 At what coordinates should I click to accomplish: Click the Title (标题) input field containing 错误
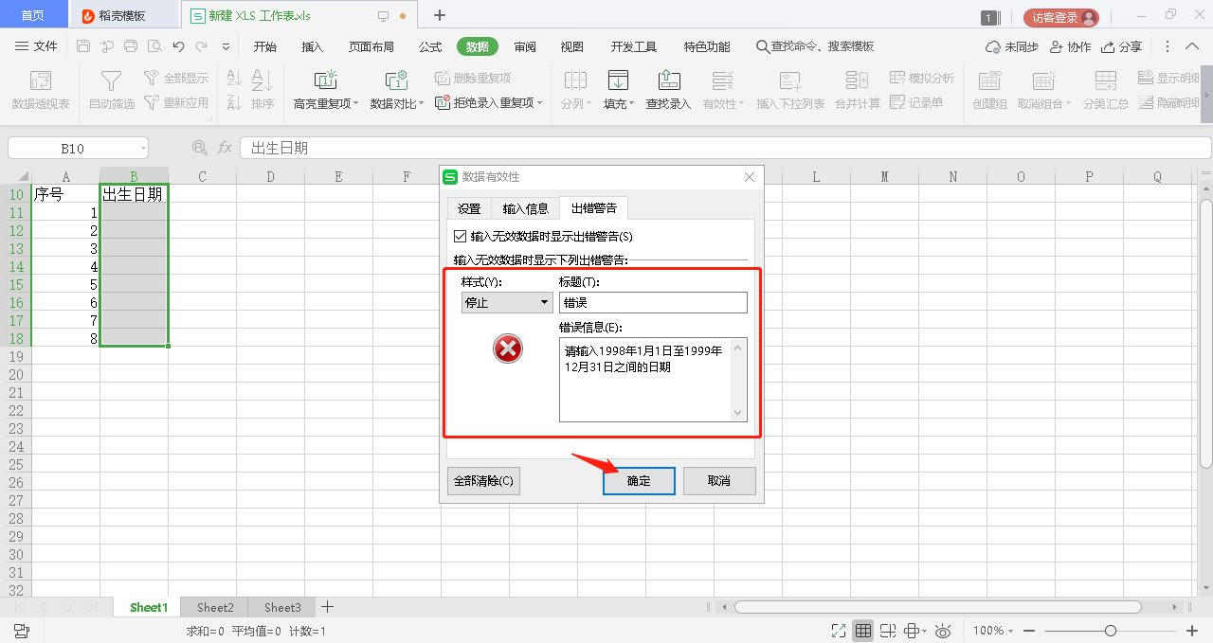[653, 302]
